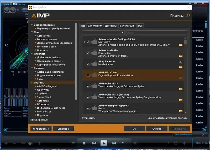Collapse the Плейлист tree section

point(32,54)
